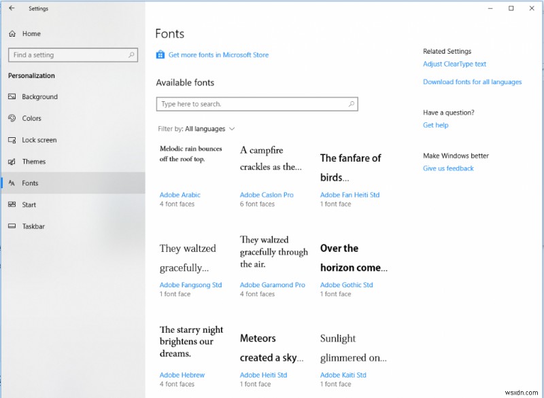Open the All languages filter dropdown
The height and width of the screenshot is (398, 544).
207,128
